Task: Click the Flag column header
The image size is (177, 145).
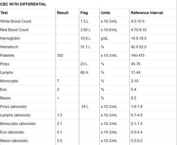Action: [x=84, y=13]
